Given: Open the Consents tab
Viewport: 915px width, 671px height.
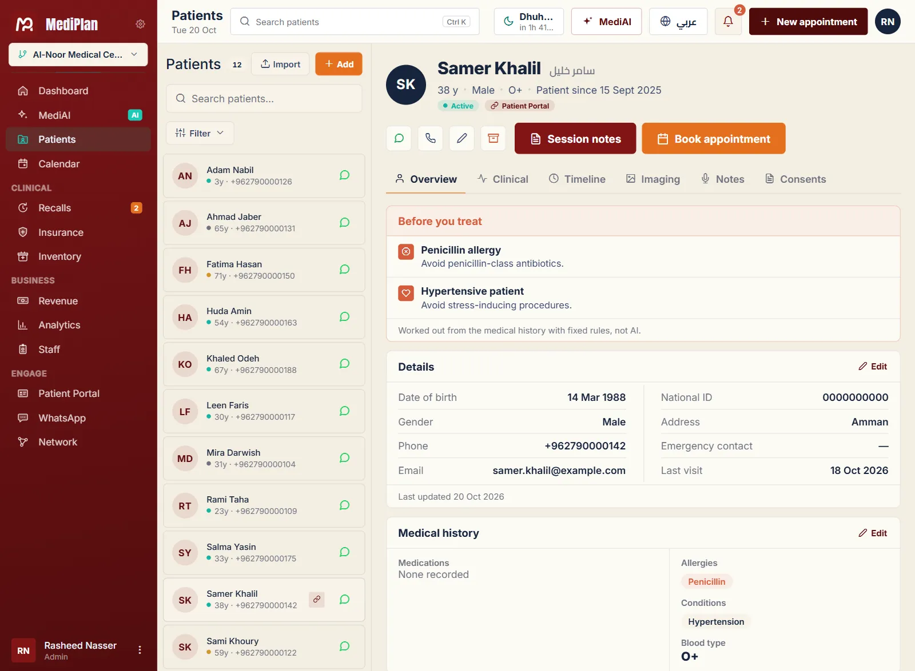Looking at the screenshot, I should coord(795,179).
